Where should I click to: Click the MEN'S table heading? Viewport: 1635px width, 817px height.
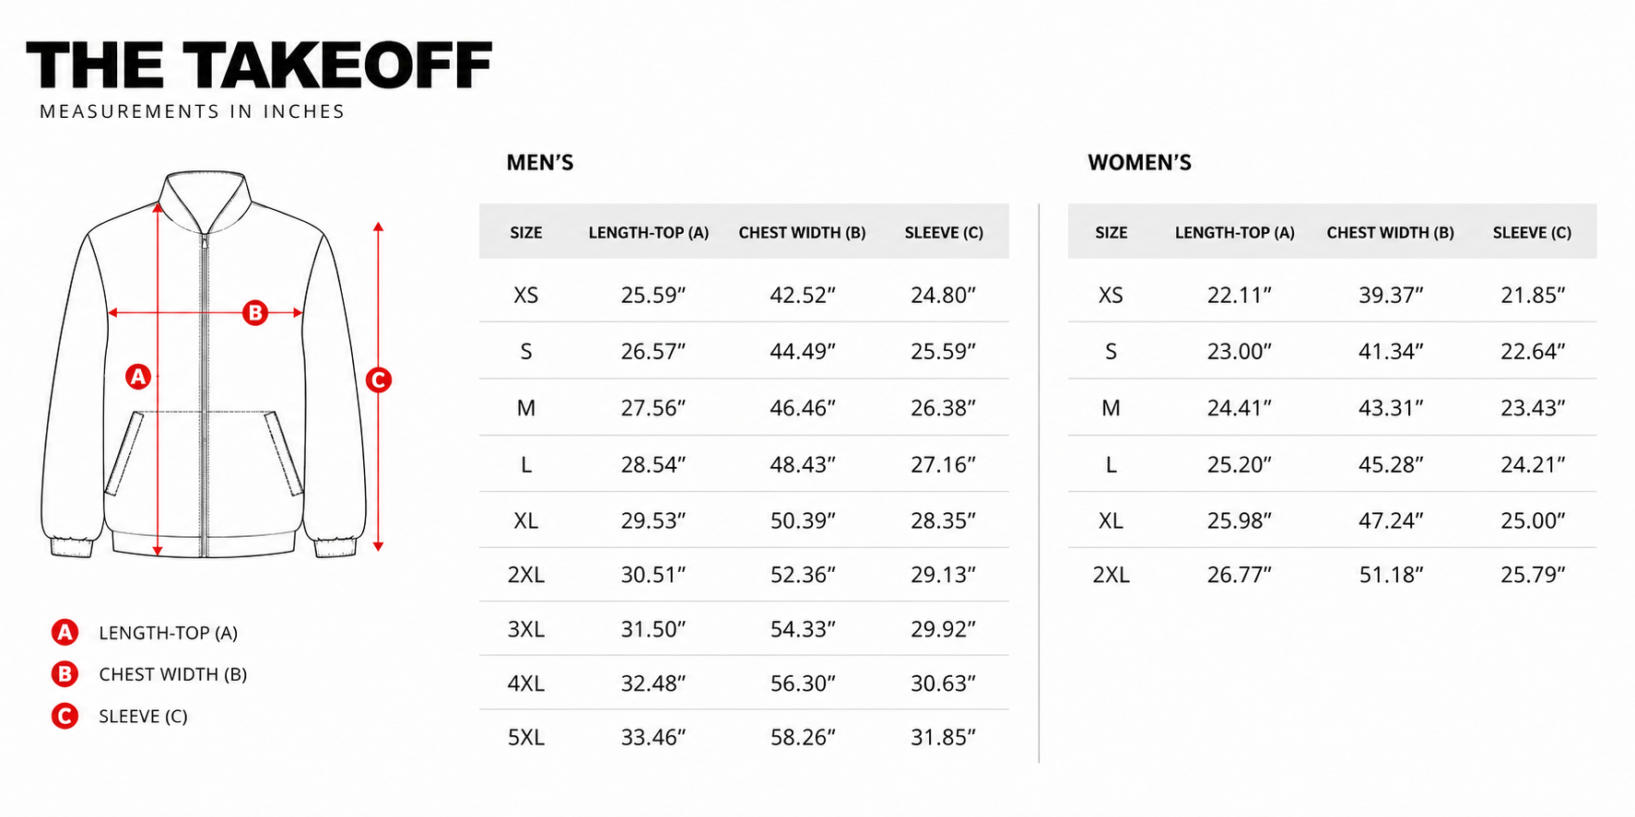pos(540,163)
